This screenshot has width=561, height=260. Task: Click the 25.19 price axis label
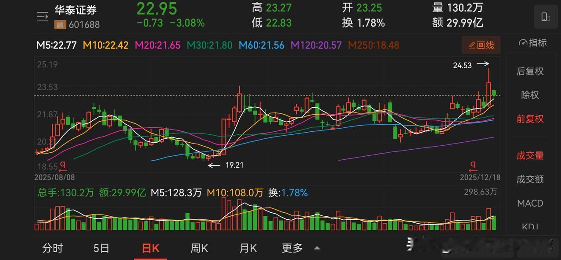[47, 65]
